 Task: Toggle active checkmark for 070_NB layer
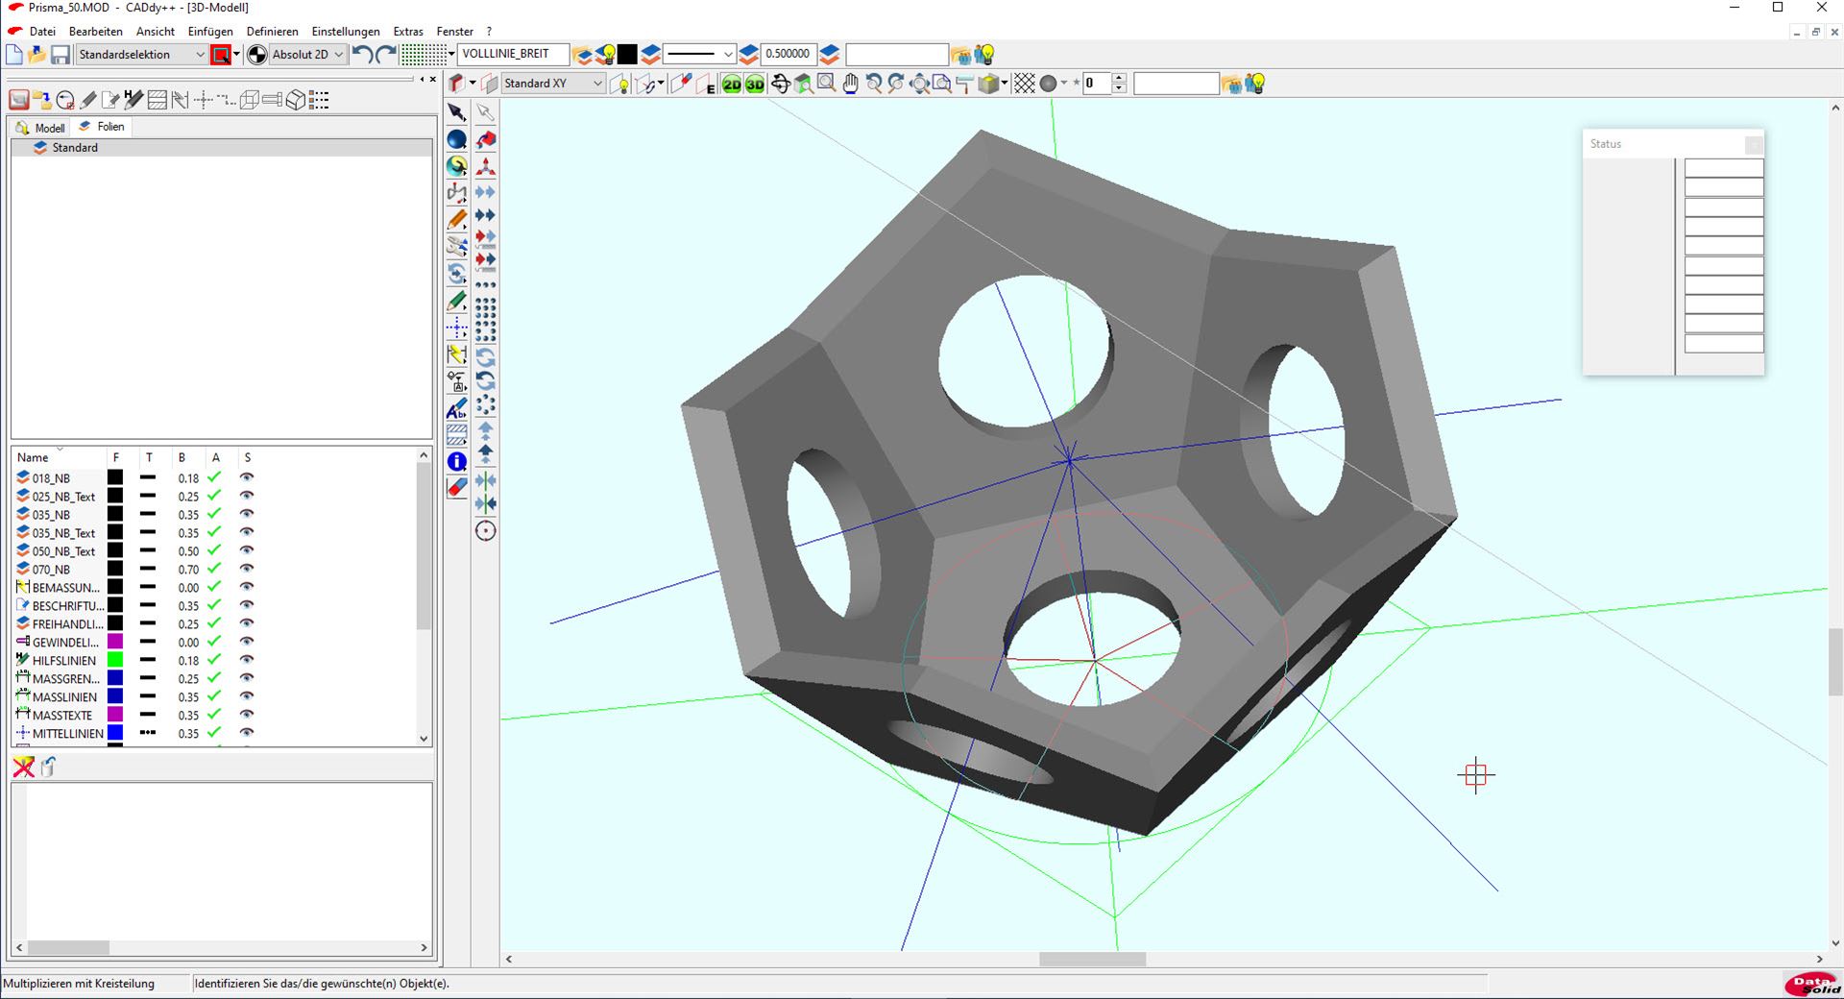(214, 569)
